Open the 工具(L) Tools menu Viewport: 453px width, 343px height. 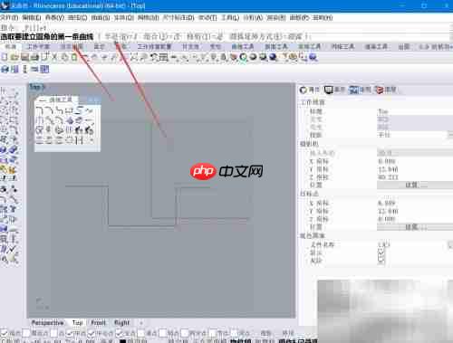click(230, 17)
